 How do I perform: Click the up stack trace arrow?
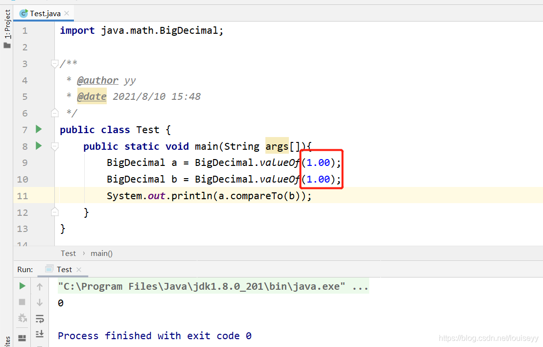[40, 286]
